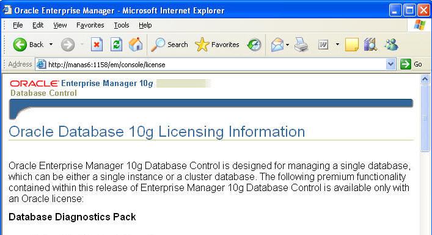Click the grey Forward arrow icon
Image resolution: width=432 pixels, height=235 pixels.
pos(68,45)
